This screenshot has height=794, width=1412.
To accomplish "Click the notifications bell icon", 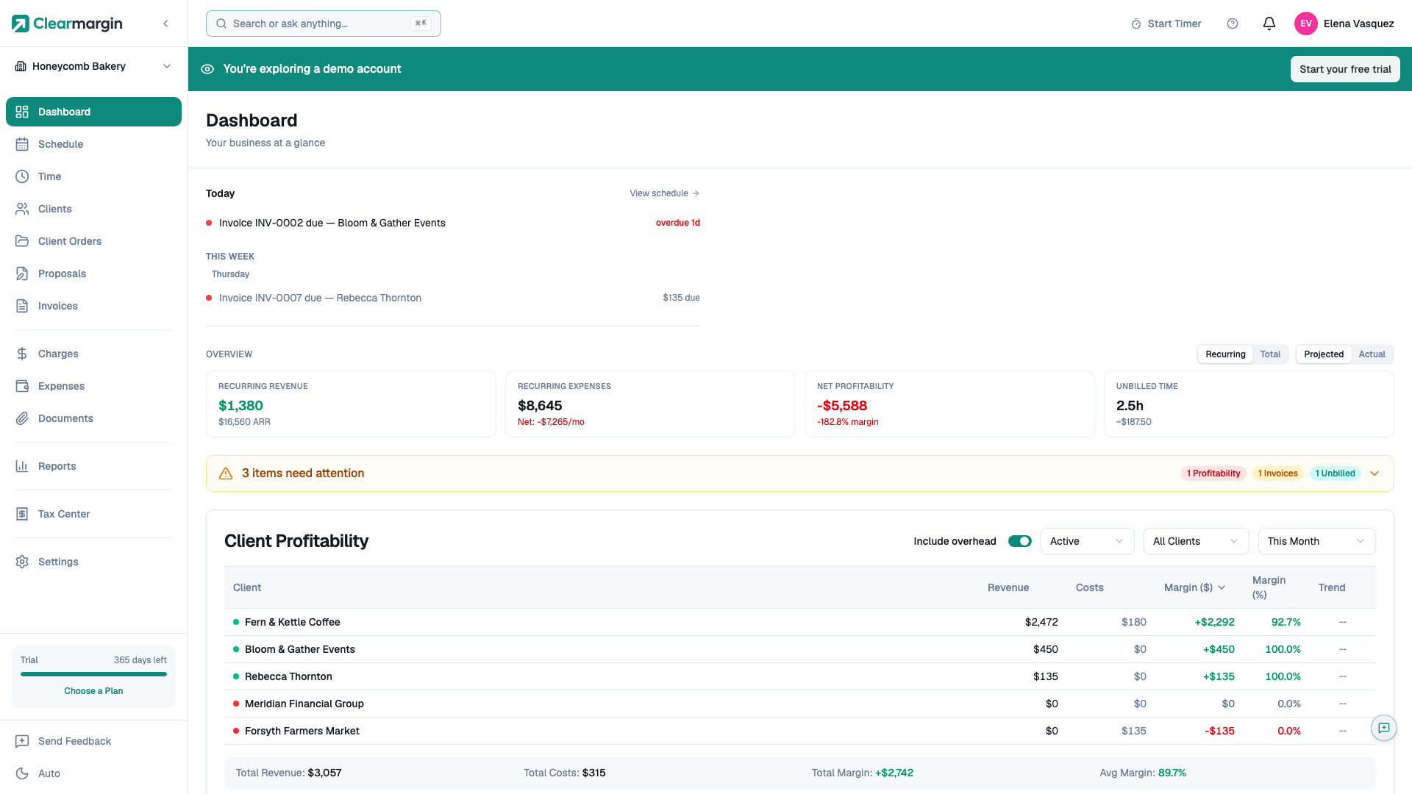I will pos(1269,24).
